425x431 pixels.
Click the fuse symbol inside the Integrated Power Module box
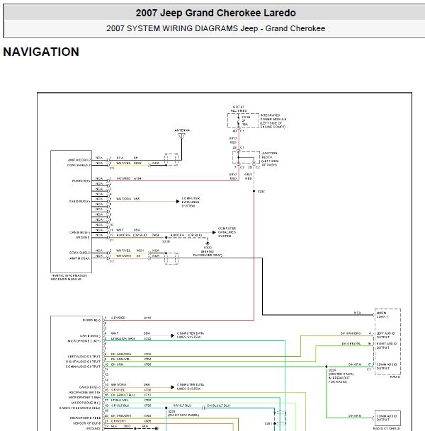pyautogui.click(x=239, y=121)
